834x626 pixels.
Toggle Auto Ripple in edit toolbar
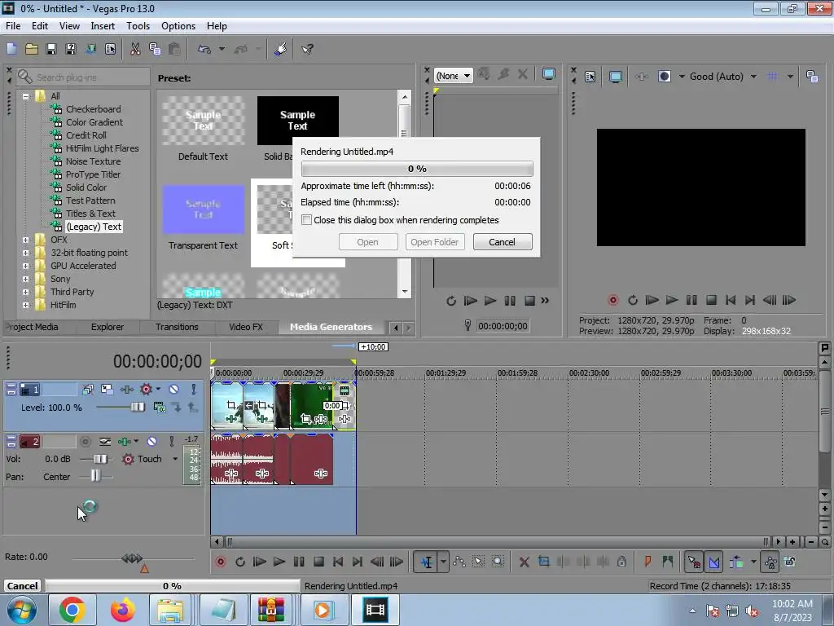click(736, 562)
